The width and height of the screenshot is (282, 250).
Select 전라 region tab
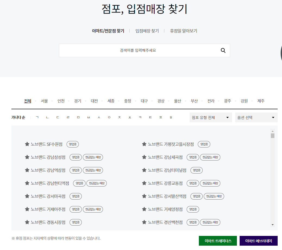click(211, 101)
